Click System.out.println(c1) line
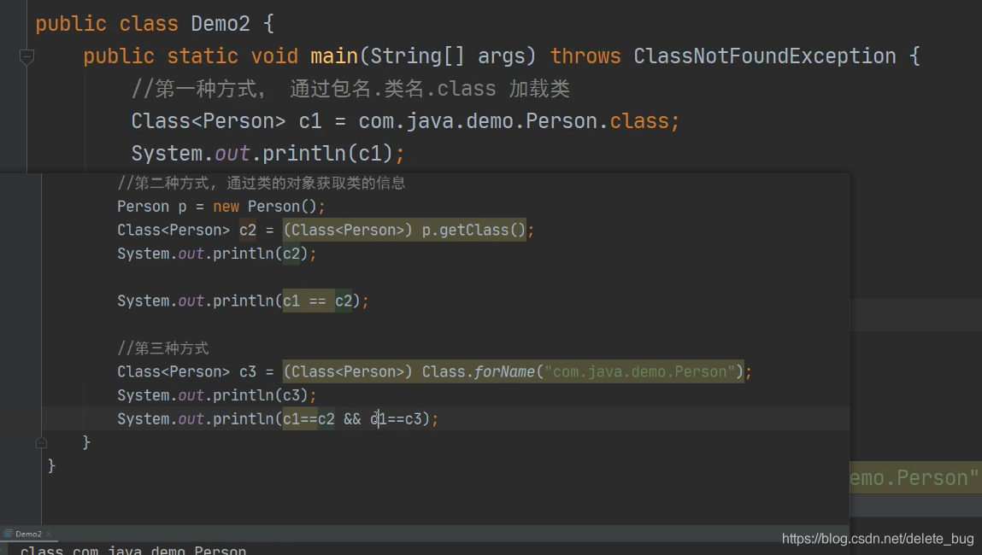Viewport: 982px width, 555px height. [x=268, y=154]
